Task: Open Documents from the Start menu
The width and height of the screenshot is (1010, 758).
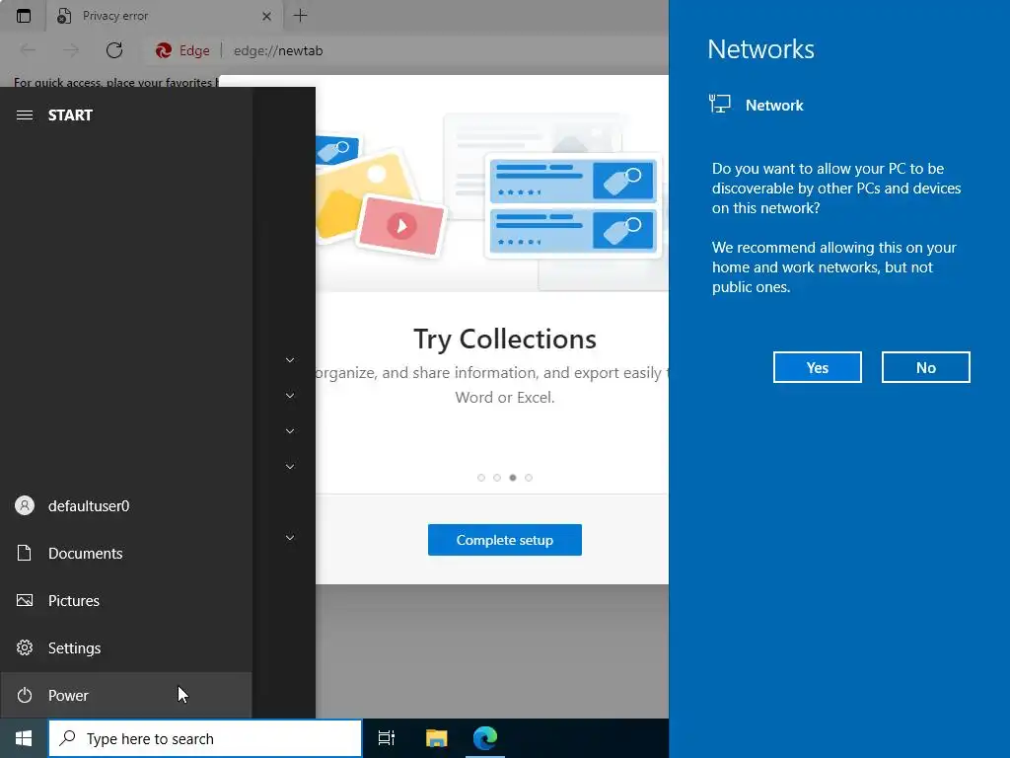Action: pyautogui.click(x=125, y=553)
